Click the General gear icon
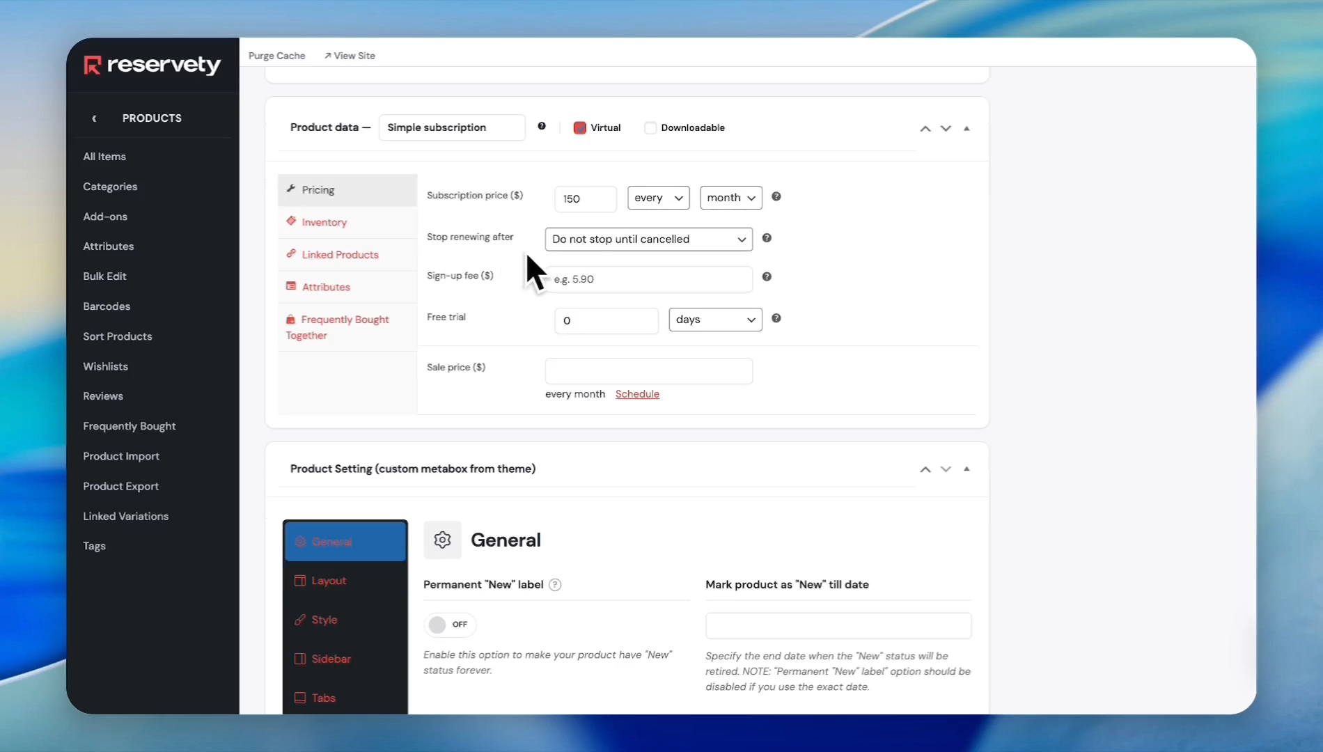The image size is (1323, 752). click(x=442, y=540)
